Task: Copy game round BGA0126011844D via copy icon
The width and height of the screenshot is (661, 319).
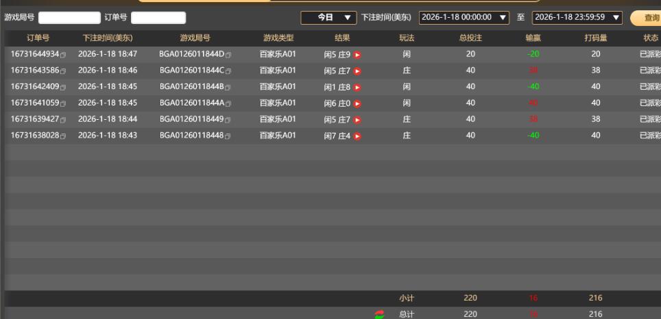Action: point(228,55)
